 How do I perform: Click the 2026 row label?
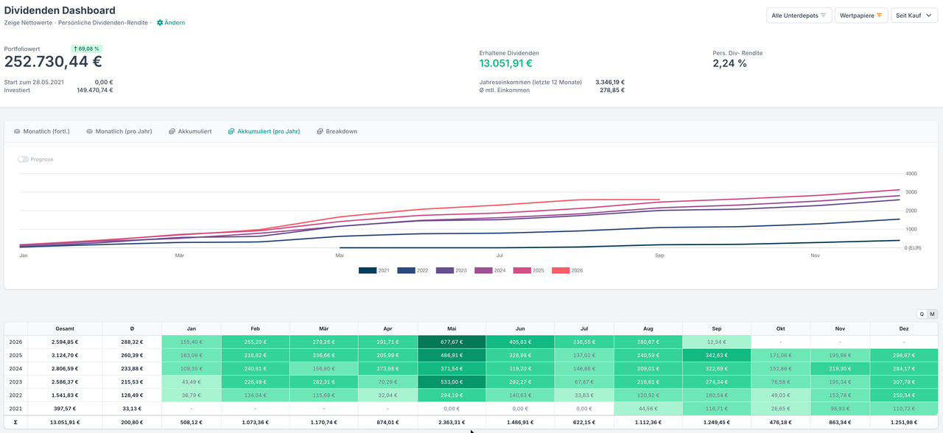(15, 342)
